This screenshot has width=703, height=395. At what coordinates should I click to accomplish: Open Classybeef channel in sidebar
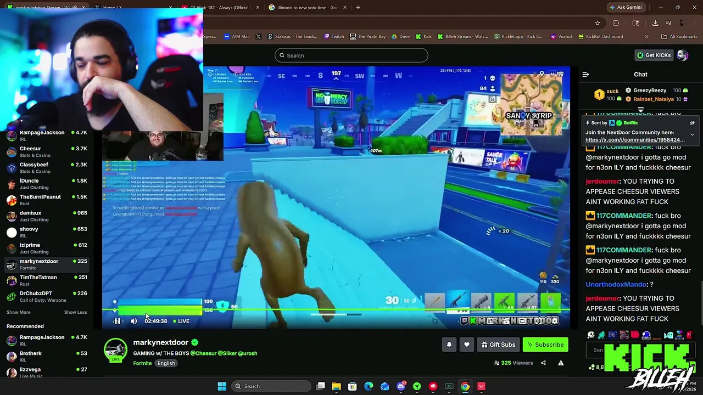click(47, 168)
